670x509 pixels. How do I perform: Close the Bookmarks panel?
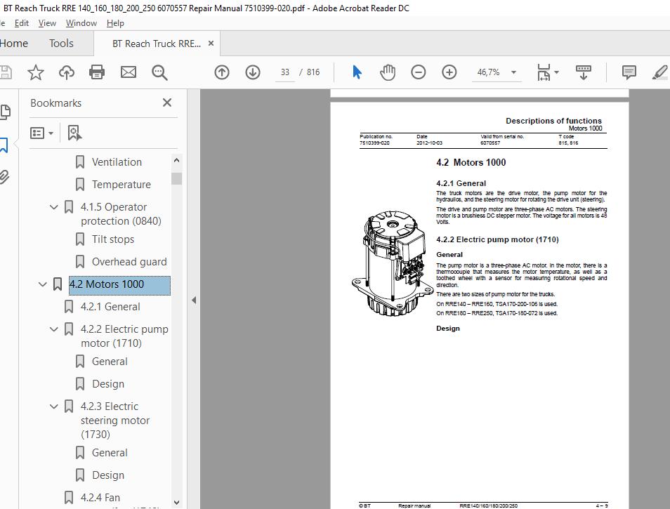[167, 103]
